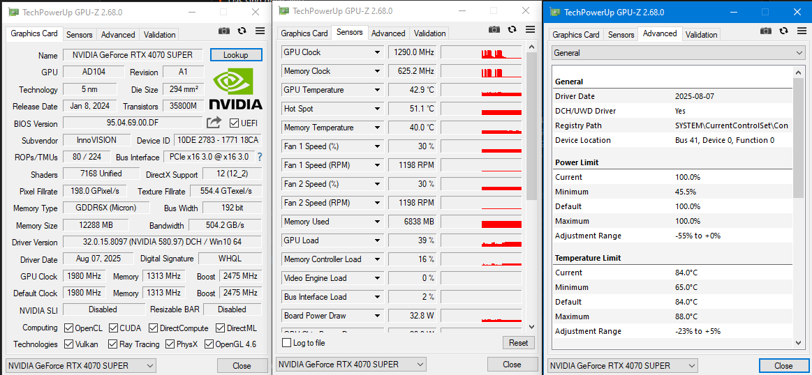Toggle the Ray Tracing checkbox
Screen dimensions: 812x375
(112, 344)
